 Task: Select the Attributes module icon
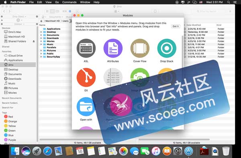click(x=113, y=48)
